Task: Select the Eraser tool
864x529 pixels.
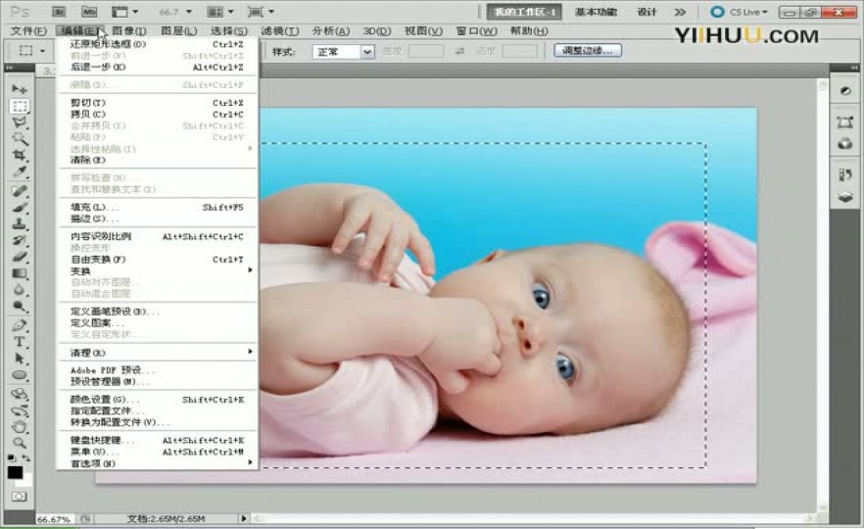Action: click(20, 257)
